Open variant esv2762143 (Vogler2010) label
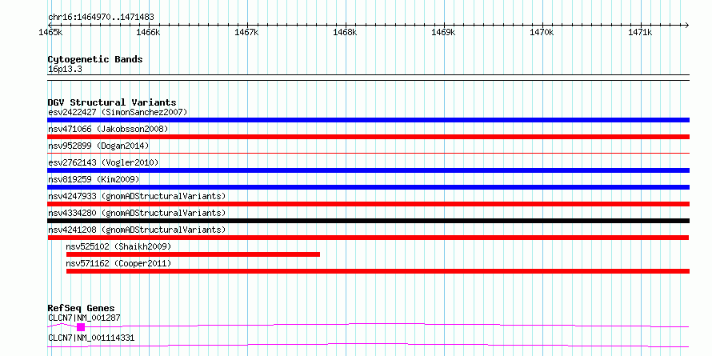The height and width of the screenshot is (356, 712). tap(103, 162)
